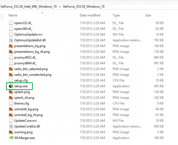Toggle sort order with Name column arrow

42,13
